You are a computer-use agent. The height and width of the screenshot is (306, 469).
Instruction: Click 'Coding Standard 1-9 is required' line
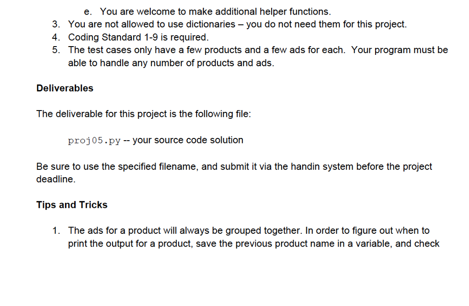pos(138,37)
